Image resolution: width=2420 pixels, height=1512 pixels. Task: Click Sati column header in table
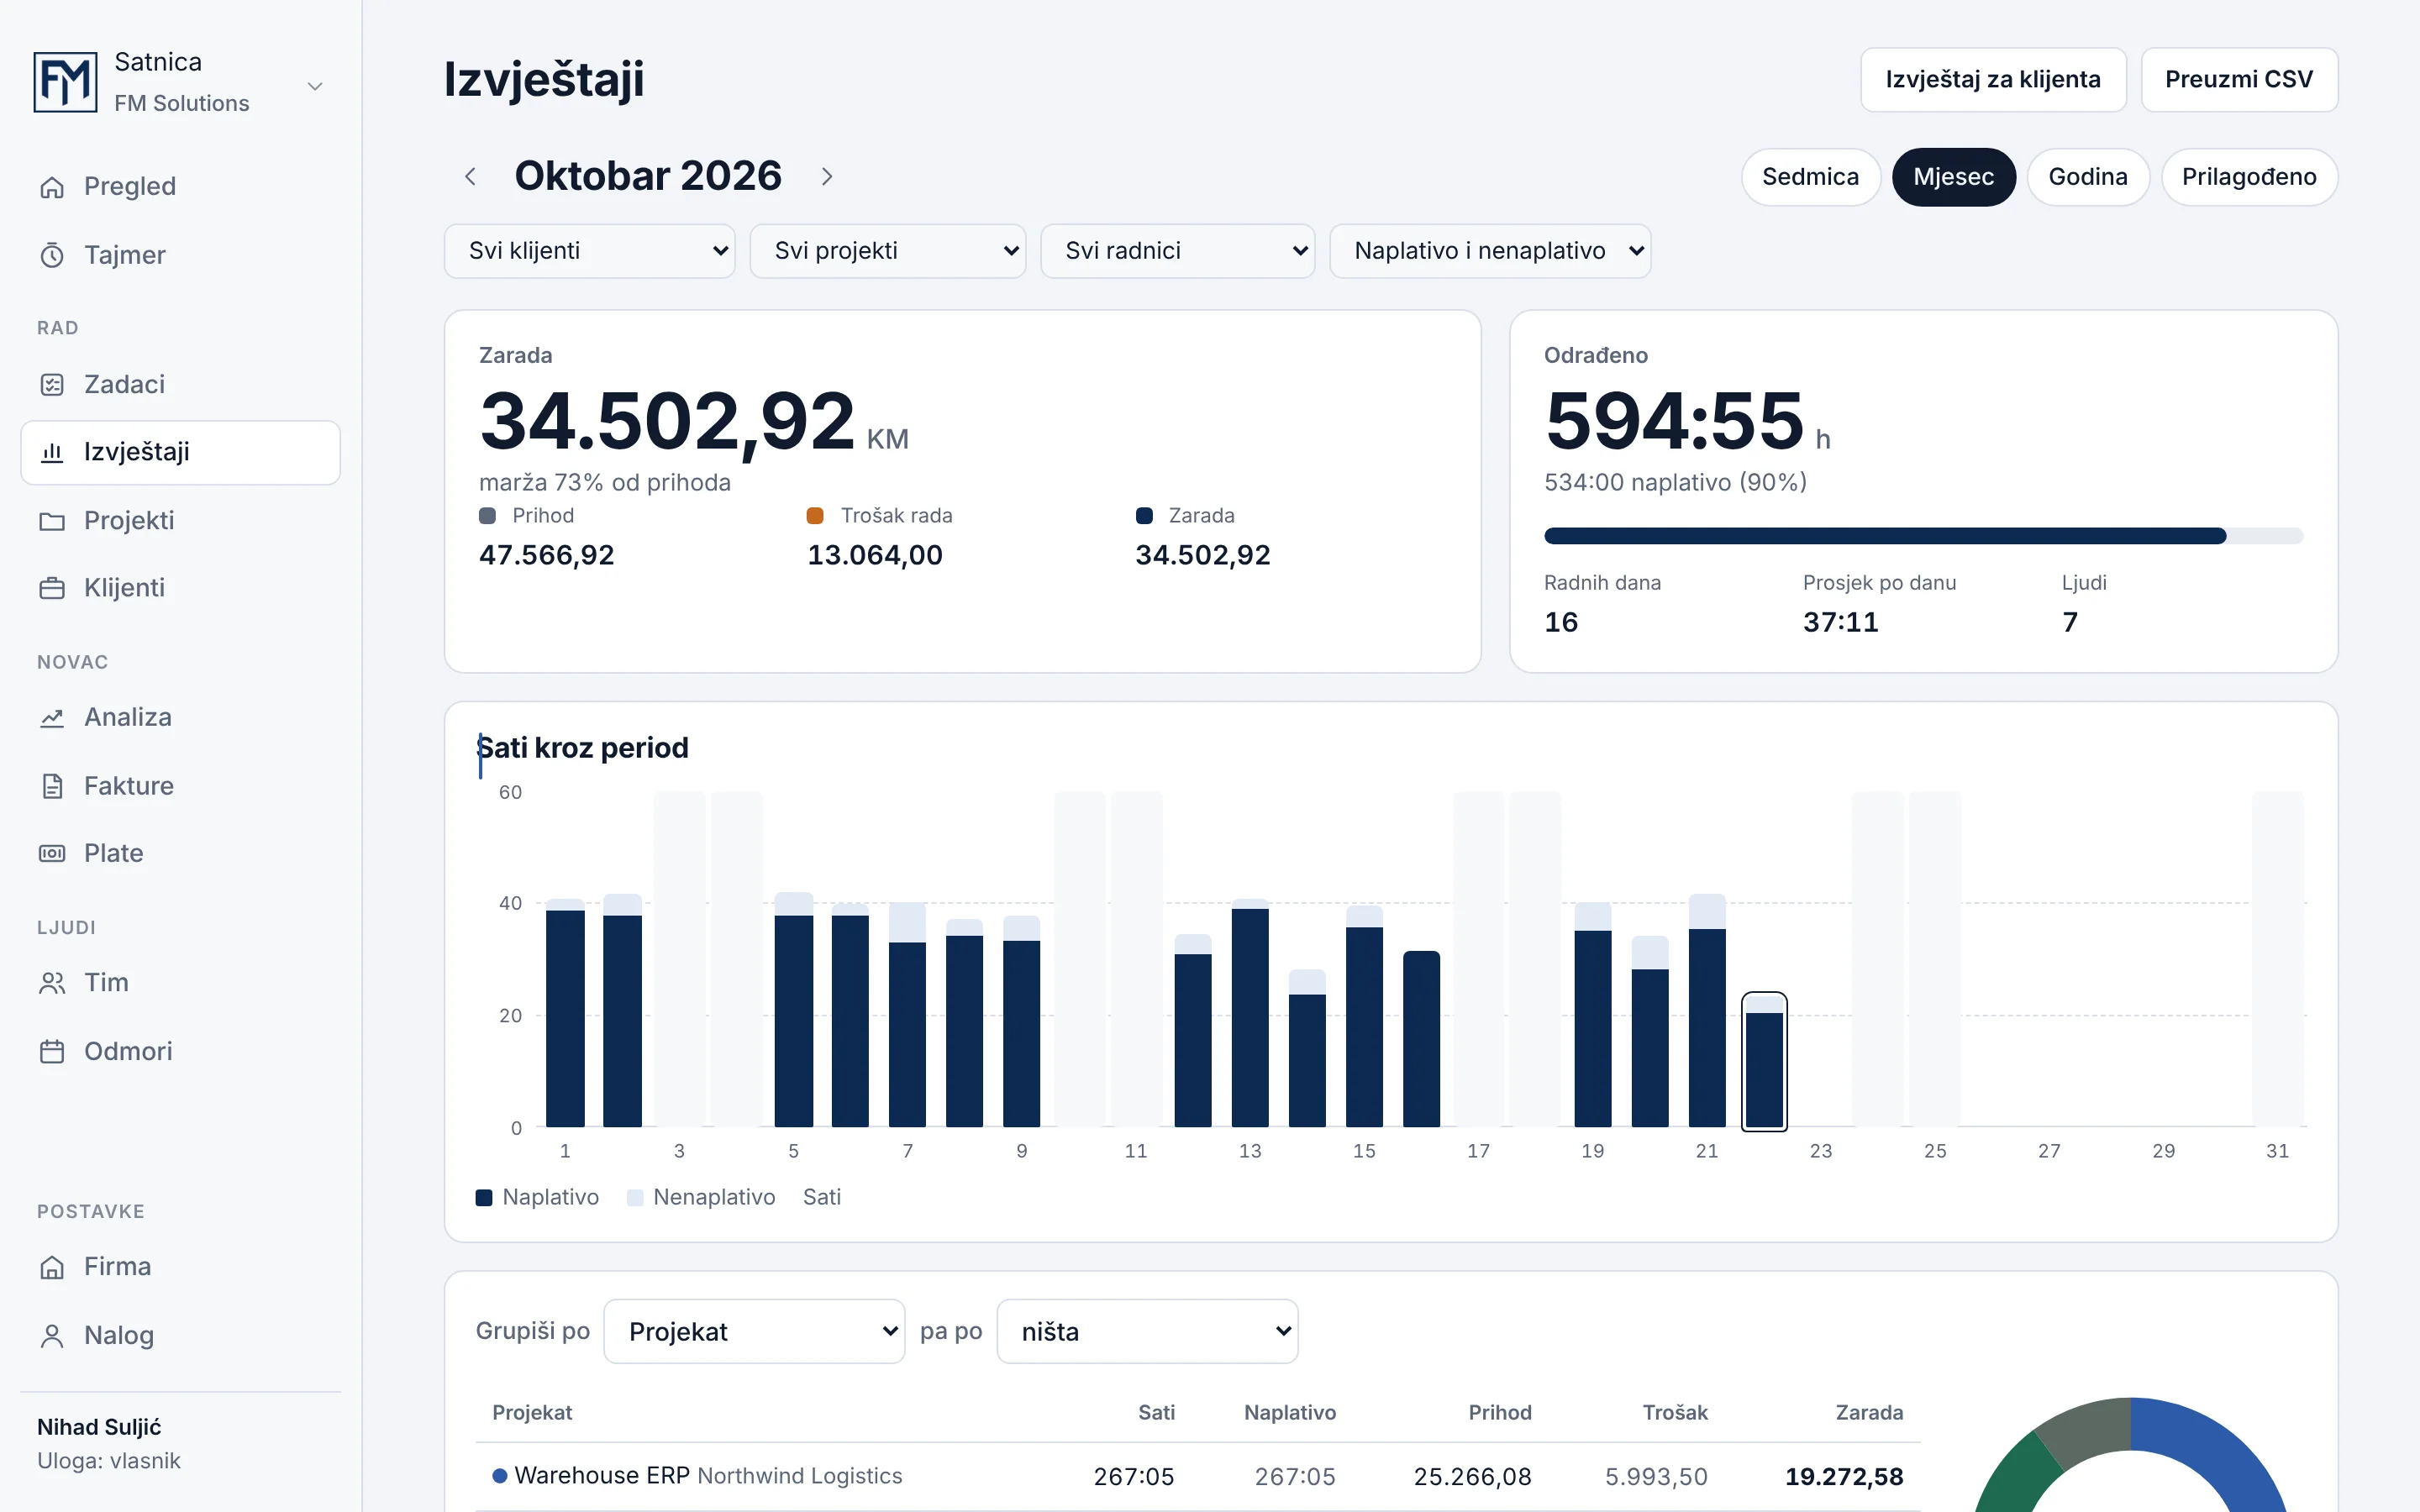(x=1156, y=1413)
